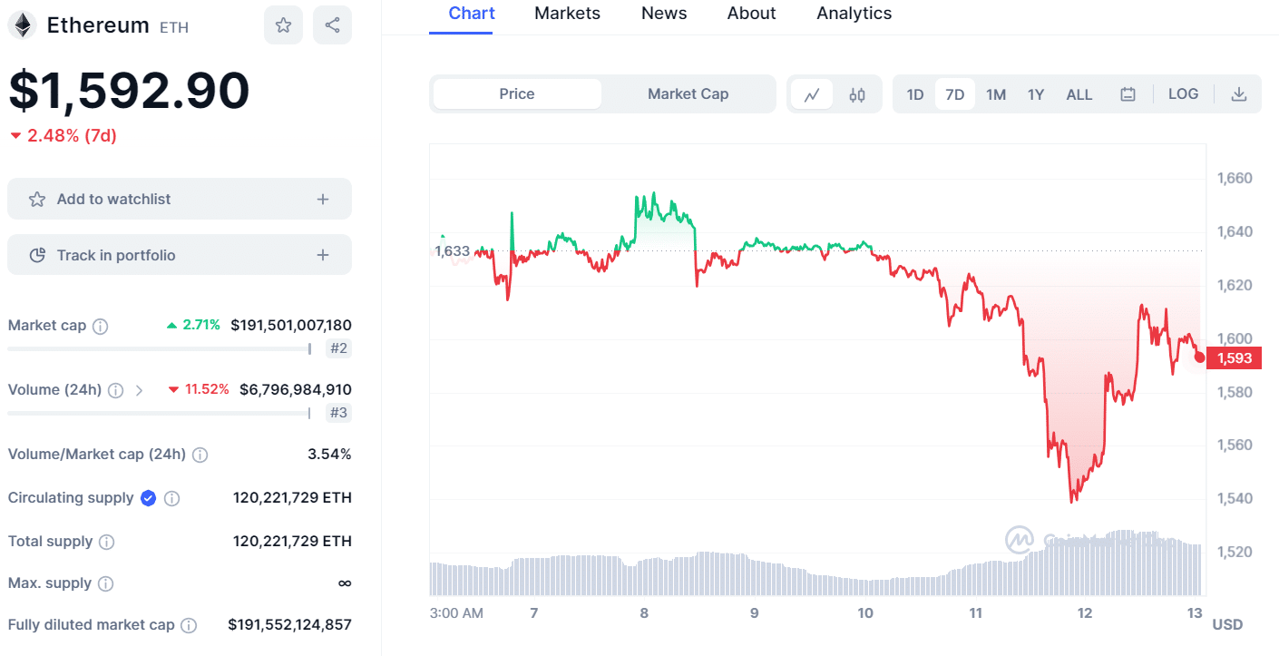Switch chart to Market Cap
Viewport: 1279px width, 656px height.
pos(688,94)
